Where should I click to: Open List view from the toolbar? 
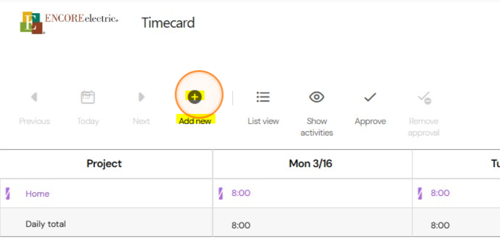[263, 97]
